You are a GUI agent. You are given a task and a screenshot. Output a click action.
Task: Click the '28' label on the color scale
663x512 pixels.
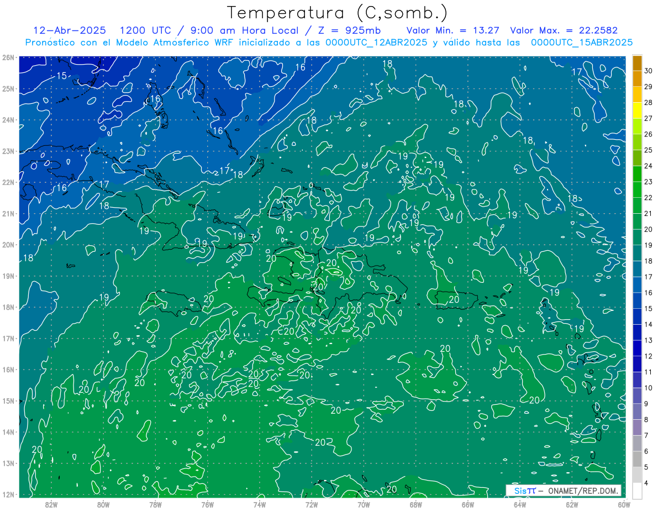tap(648, 103)
